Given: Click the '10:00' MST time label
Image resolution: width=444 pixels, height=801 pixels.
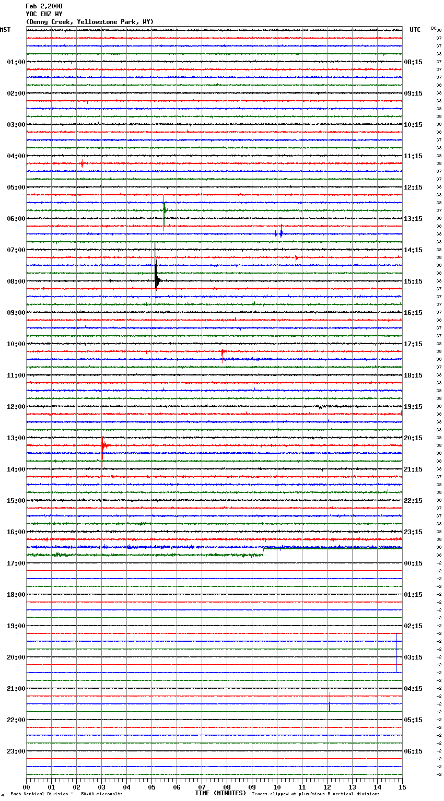Looking at the screenshot, I should pos(16,344).
